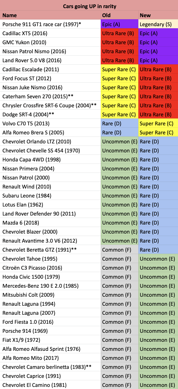Select the Old column header
178x389 pixels.
point(120,15)
